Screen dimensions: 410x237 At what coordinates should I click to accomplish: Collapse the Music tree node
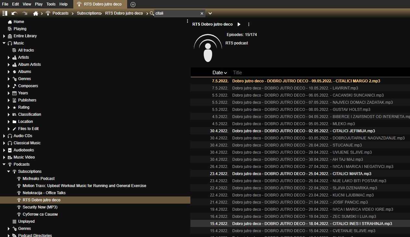click(x=4, y=43)
